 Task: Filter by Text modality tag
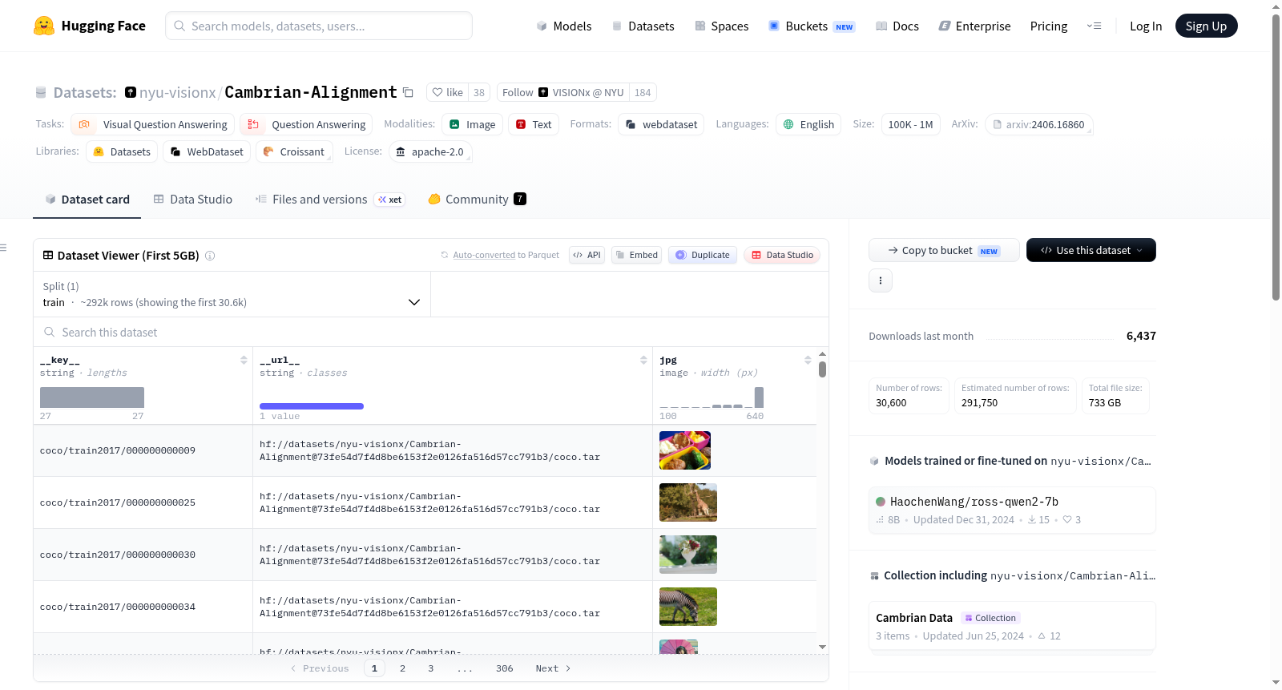[x=534, y=124]
